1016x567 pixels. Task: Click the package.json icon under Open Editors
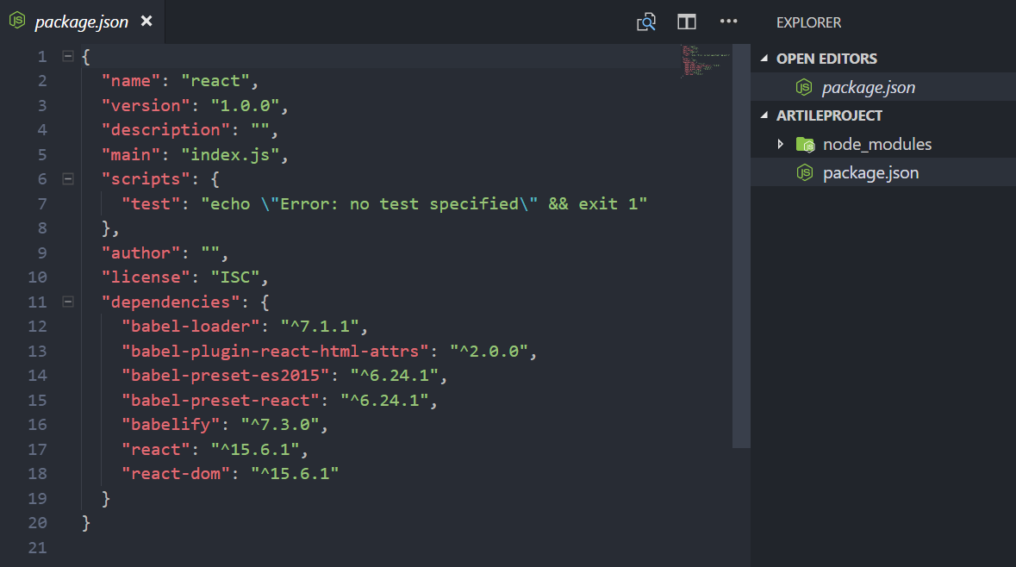(x=804, y=87)
